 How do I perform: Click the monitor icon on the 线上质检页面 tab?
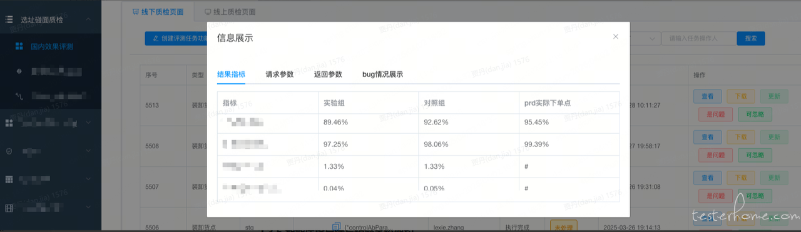(208, 11)
